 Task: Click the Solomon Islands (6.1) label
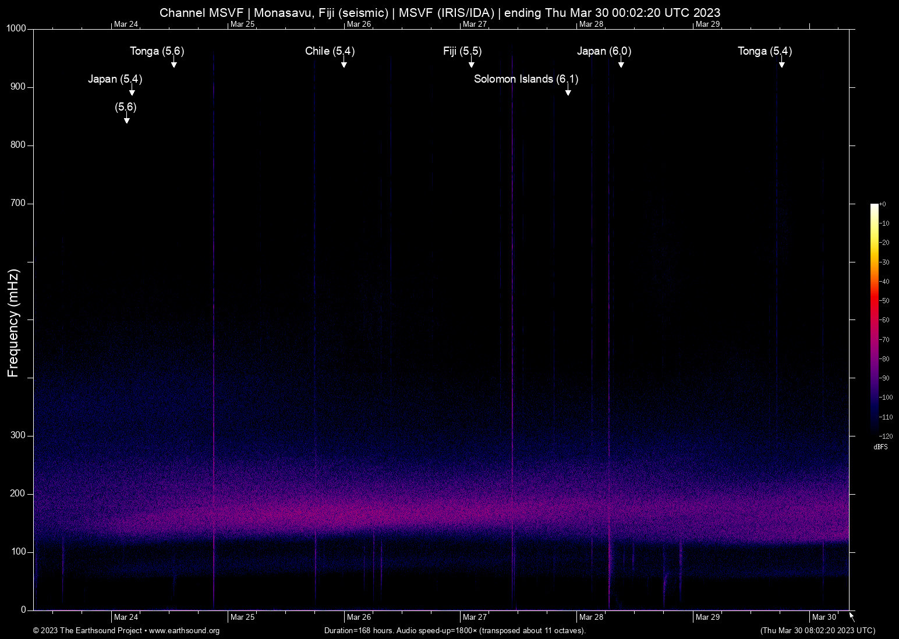(x=526, y=79)
